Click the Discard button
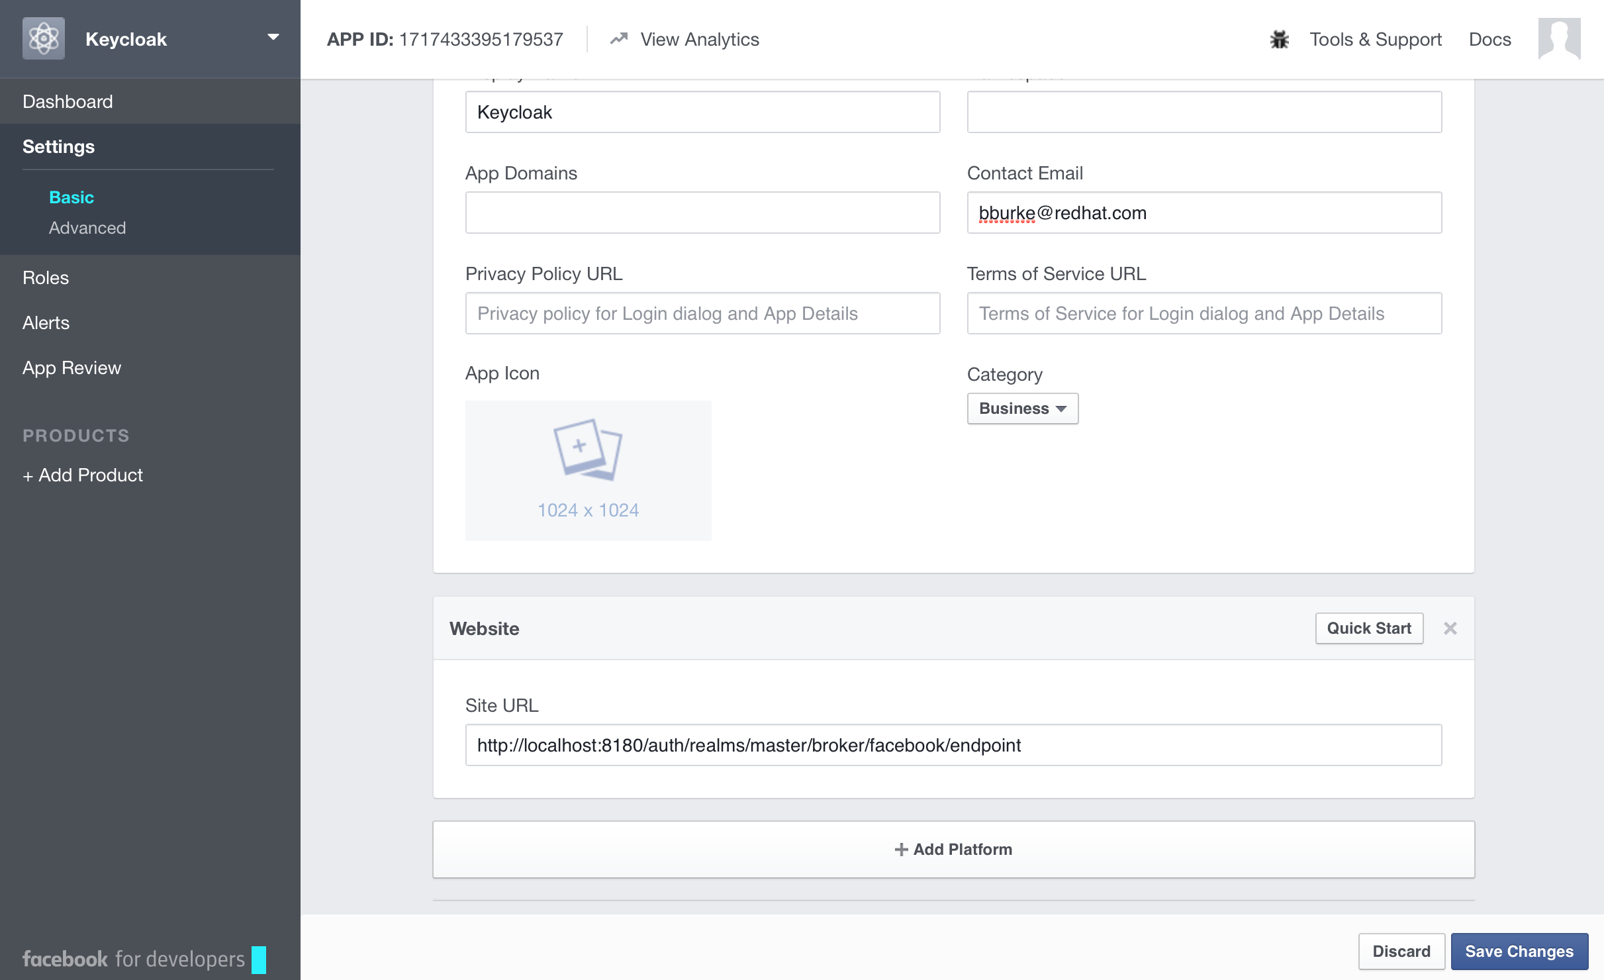The height and width of the screenshot is (980, 1604). tap(1400, 949)
